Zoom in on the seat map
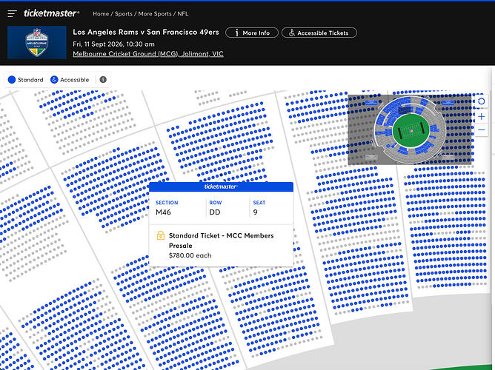The height and width of the screenshot is (370, 495). click(482, 117)
